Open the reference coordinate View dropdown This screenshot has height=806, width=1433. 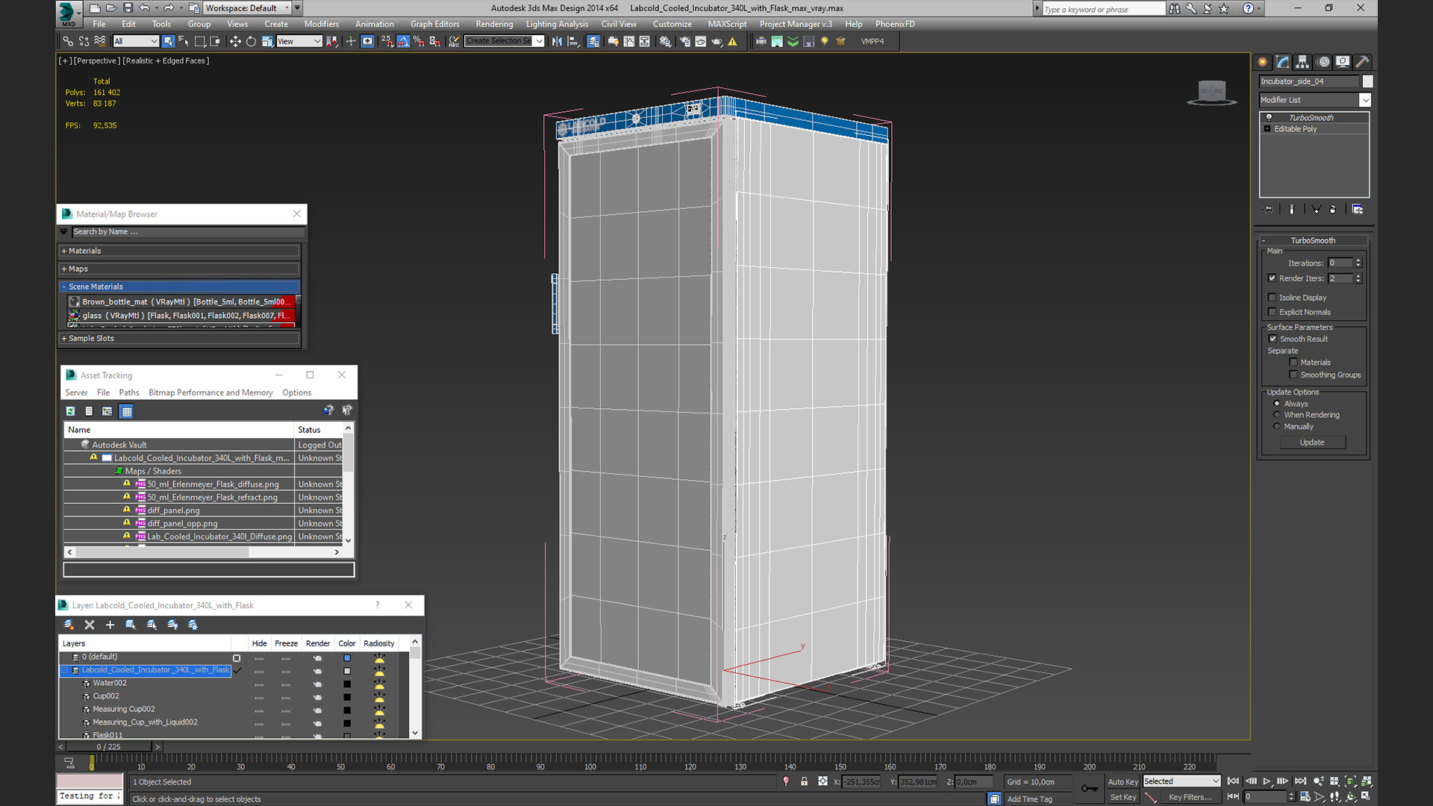[x=299, y=42]
